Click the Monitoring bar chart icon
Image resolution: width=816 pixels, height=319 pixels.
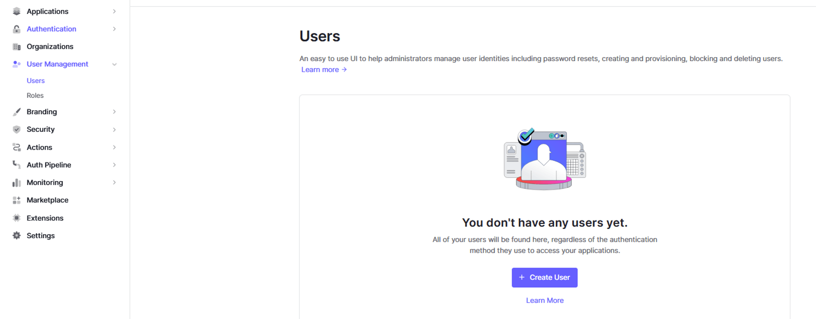(16, 183)
